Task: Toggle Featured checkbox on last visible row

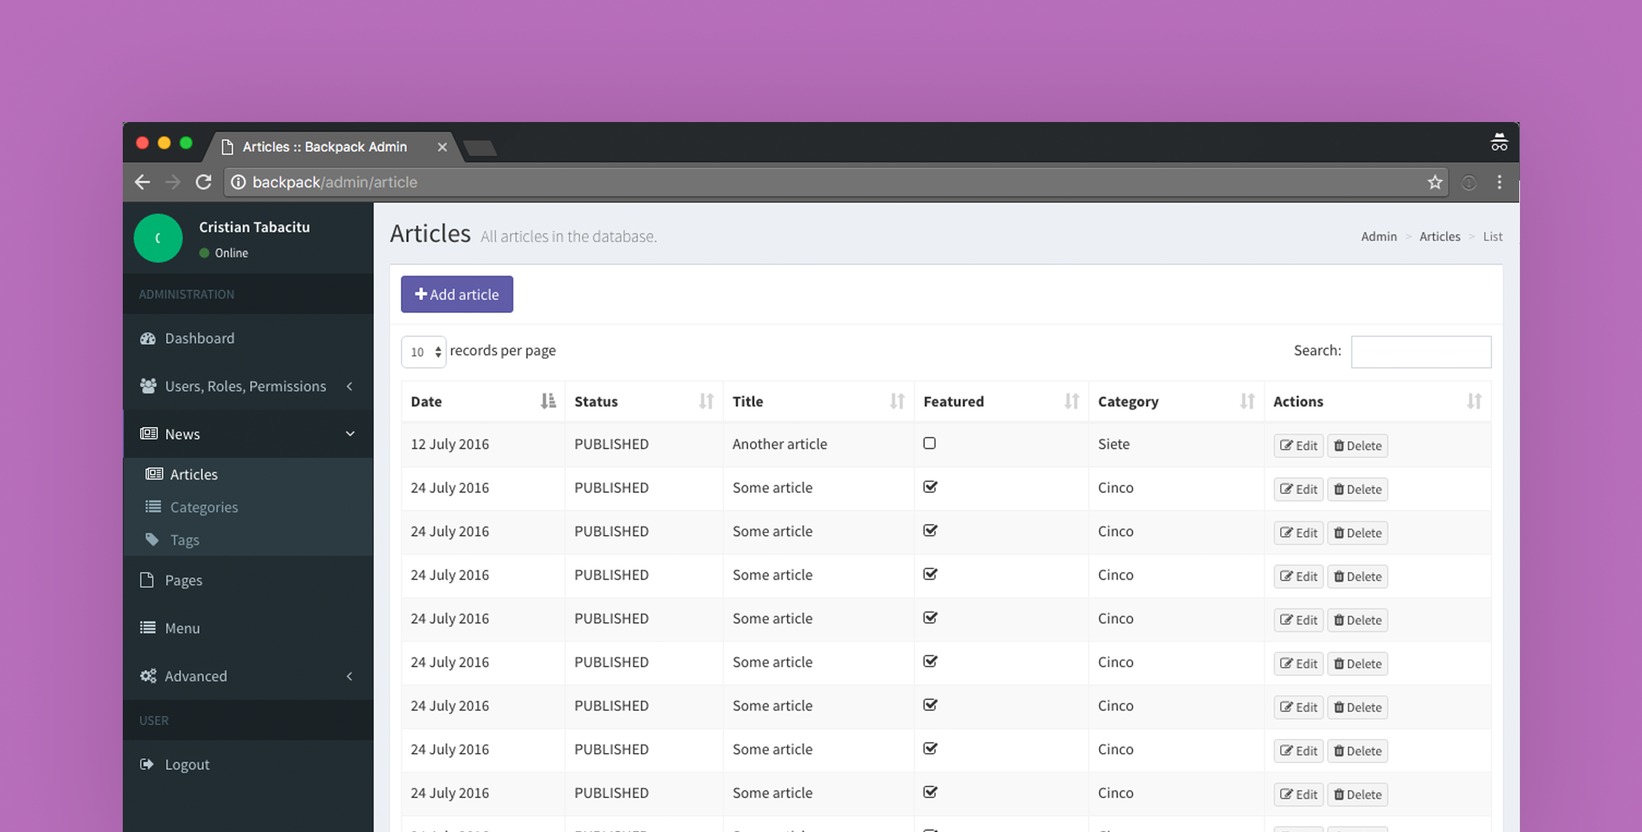Action: click(930, 791)
